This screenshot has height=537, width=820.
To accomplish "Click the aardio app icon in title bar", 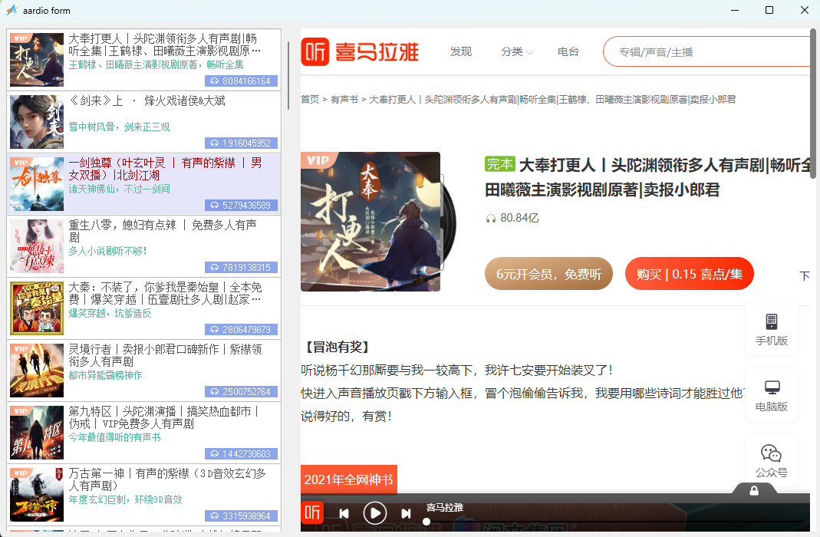I will point(12,10).
